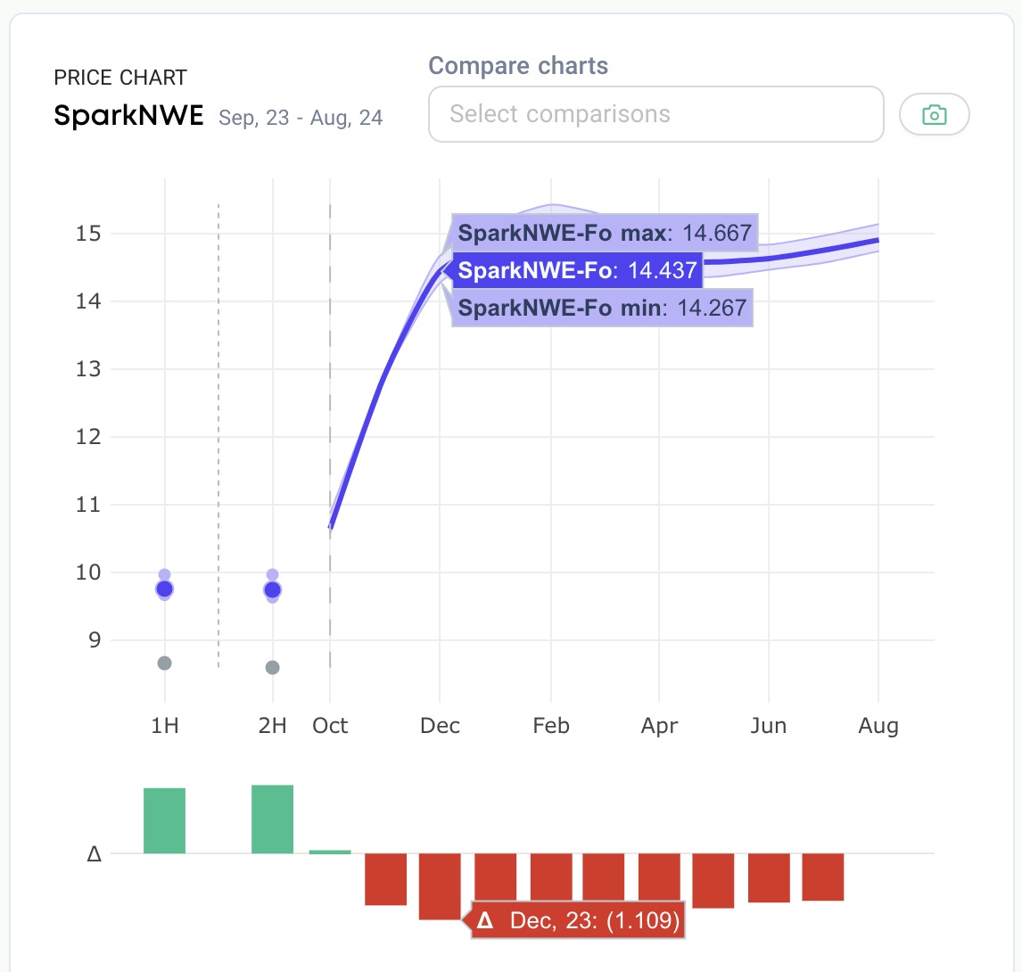Click the camera snapshot icon
The height and width of the screenshot is (972, 1022).
934,114
